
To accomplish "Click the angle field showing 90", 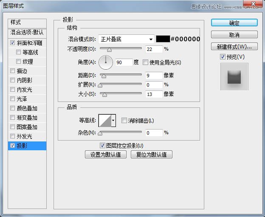I will pyautogui.click(x=124, y=62).
